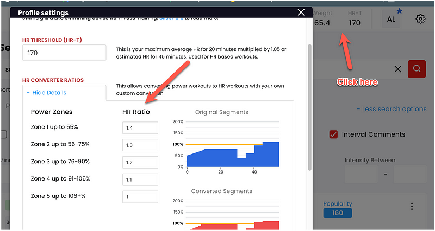The image size is (435, 231).
Task: Toggle the Interval Comments checkbox
Action: click(x=333, y=134)
